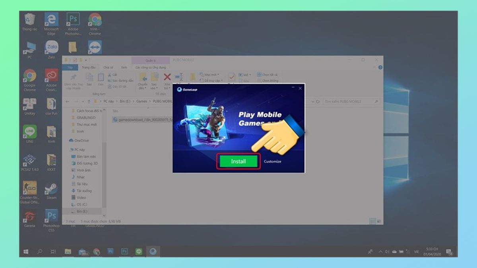Switch to LINE on the taskbar
This screenshot has width=477, height=268.
pos(139,251)
